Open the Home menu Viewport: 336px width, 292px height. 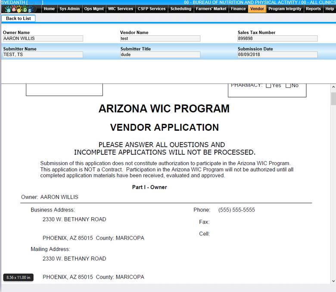pyautogui.click(x=49, y=9)
